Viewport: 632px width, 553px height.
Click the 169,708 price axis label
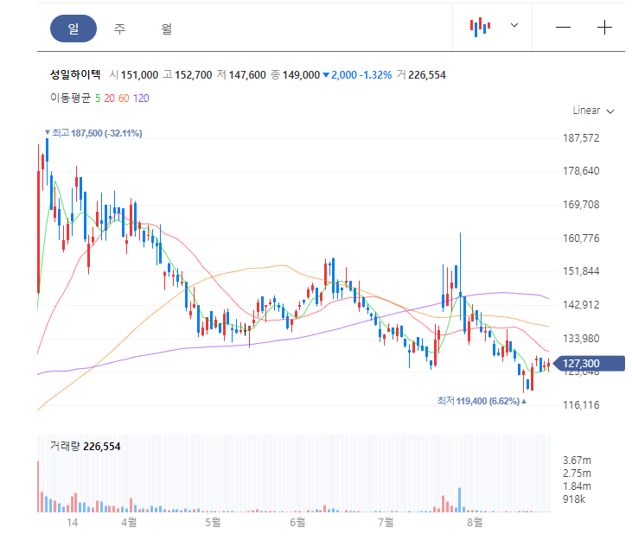581,205
